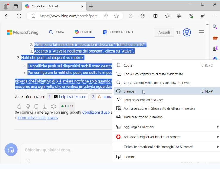Open Informativa sulla privacy link
Image resolution: width=220 pixels, height=169 pixels.
tap(38, 118)
